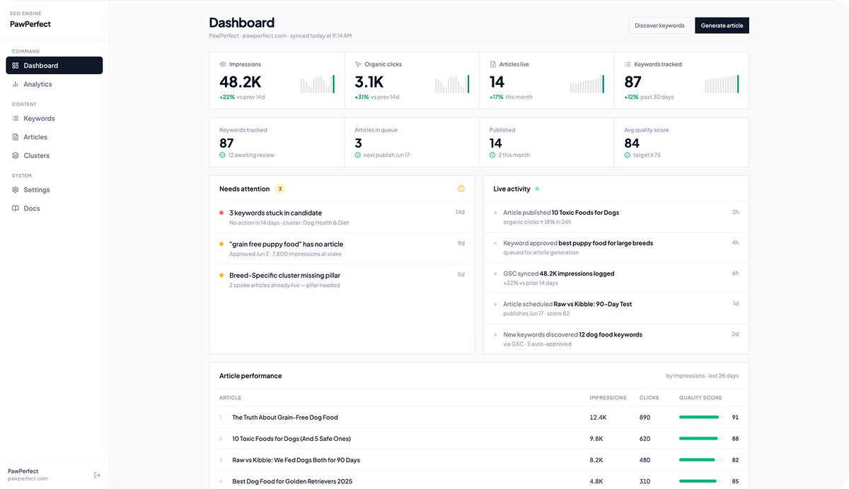Click the Impressions sparkline chart
This screenshot has height=489, width=849.
pos(317,84)
